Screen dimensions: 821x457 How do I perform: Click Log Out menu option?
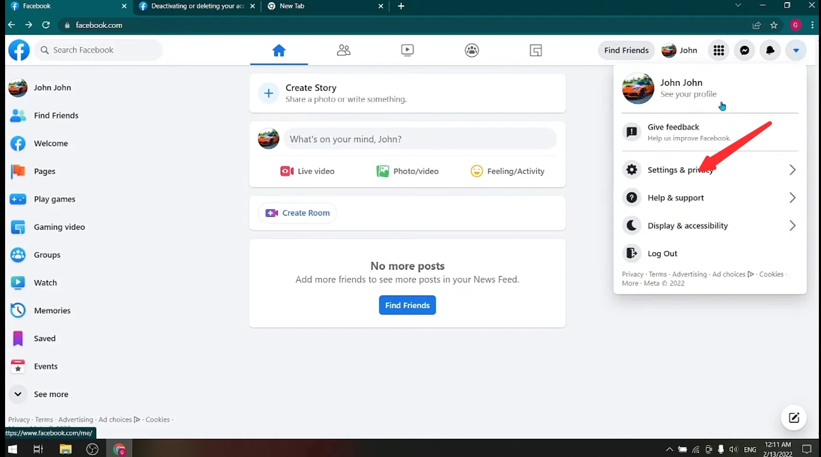pos(662,253)
